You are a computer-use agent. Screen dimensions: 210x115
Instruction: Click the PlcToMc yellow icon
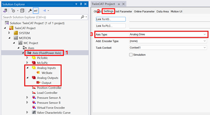[x=34, y=58]
